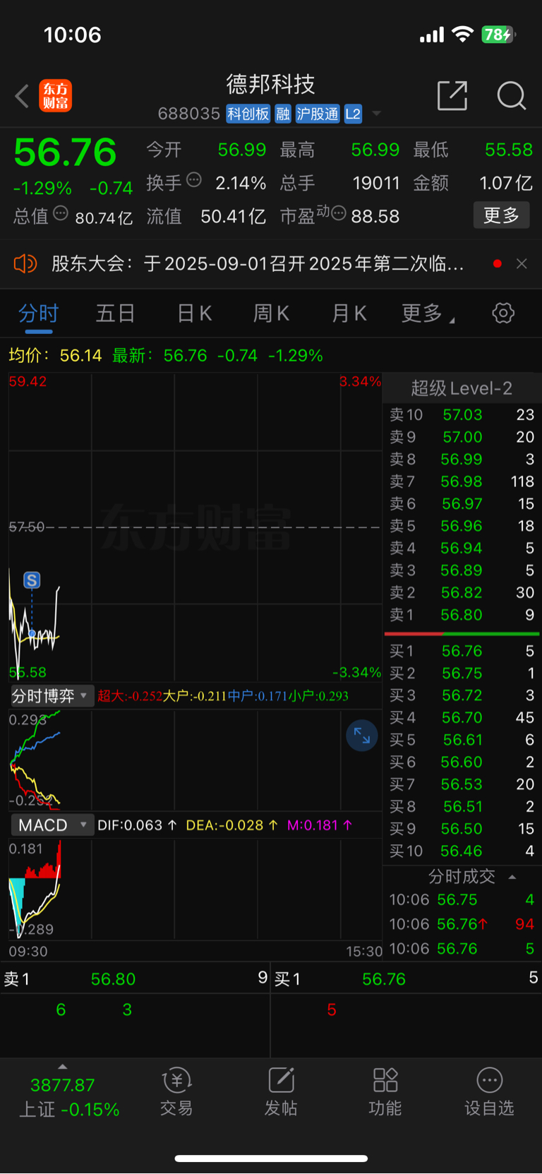542x1174 pixels.
Task: Switch to the 五日 tab
Action: pos(115,313)
